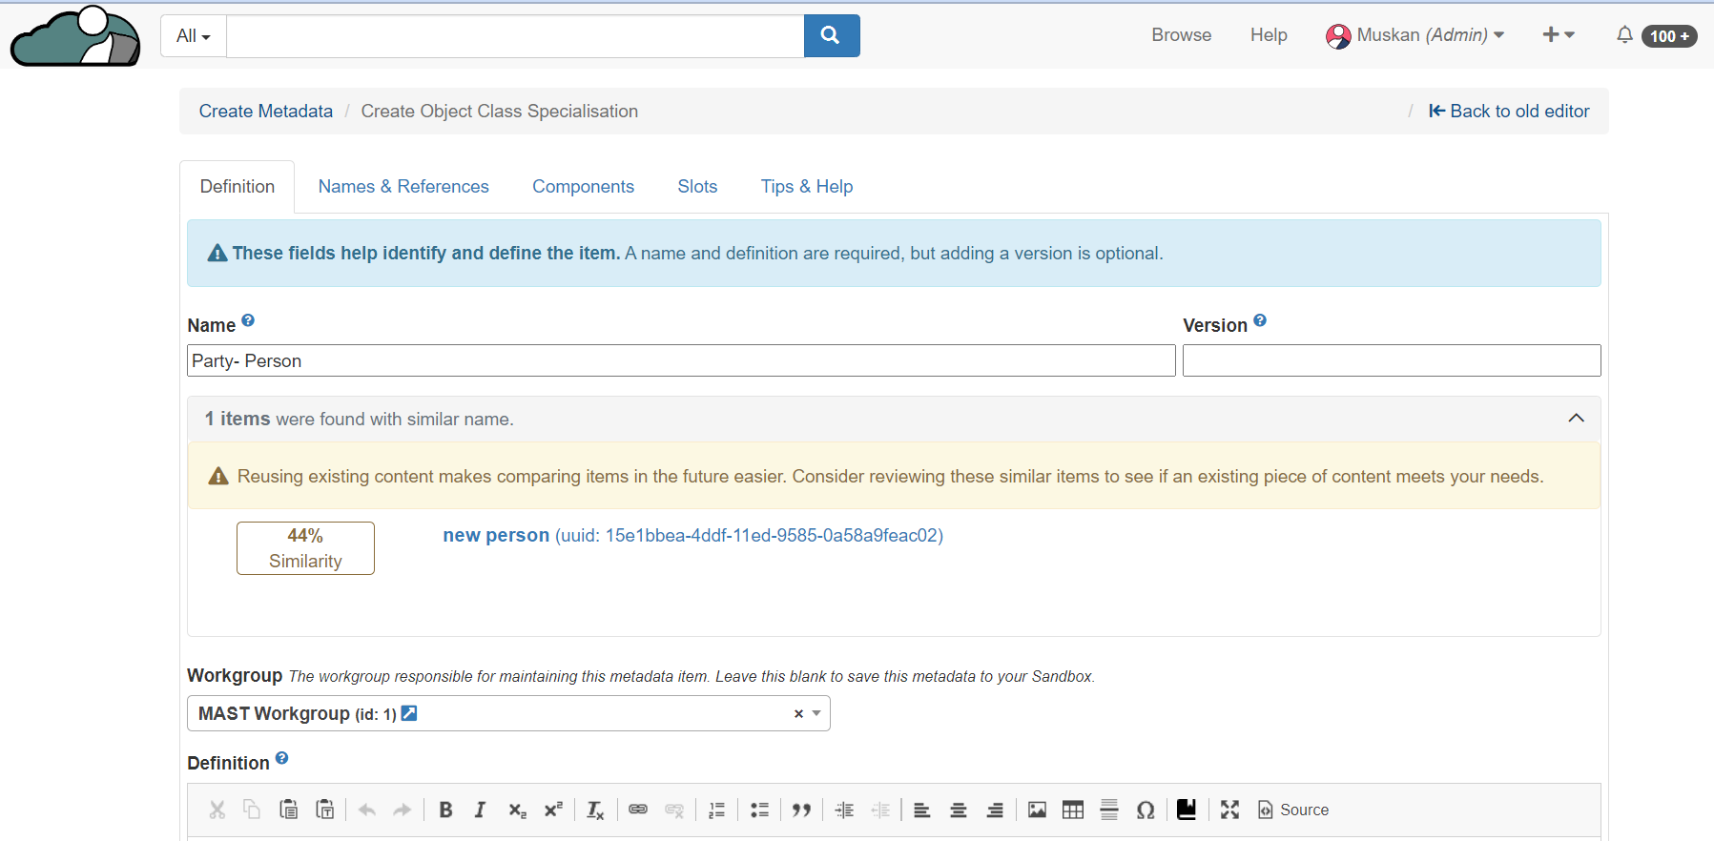Click into the Version input field
Image resolution: width=1714 pixels, height=841 pixels.
[1391, 360]
